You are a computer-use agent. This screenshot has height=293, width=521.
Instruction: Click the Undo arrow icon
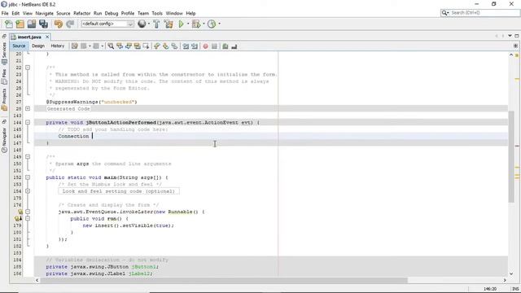click(59, 24)
